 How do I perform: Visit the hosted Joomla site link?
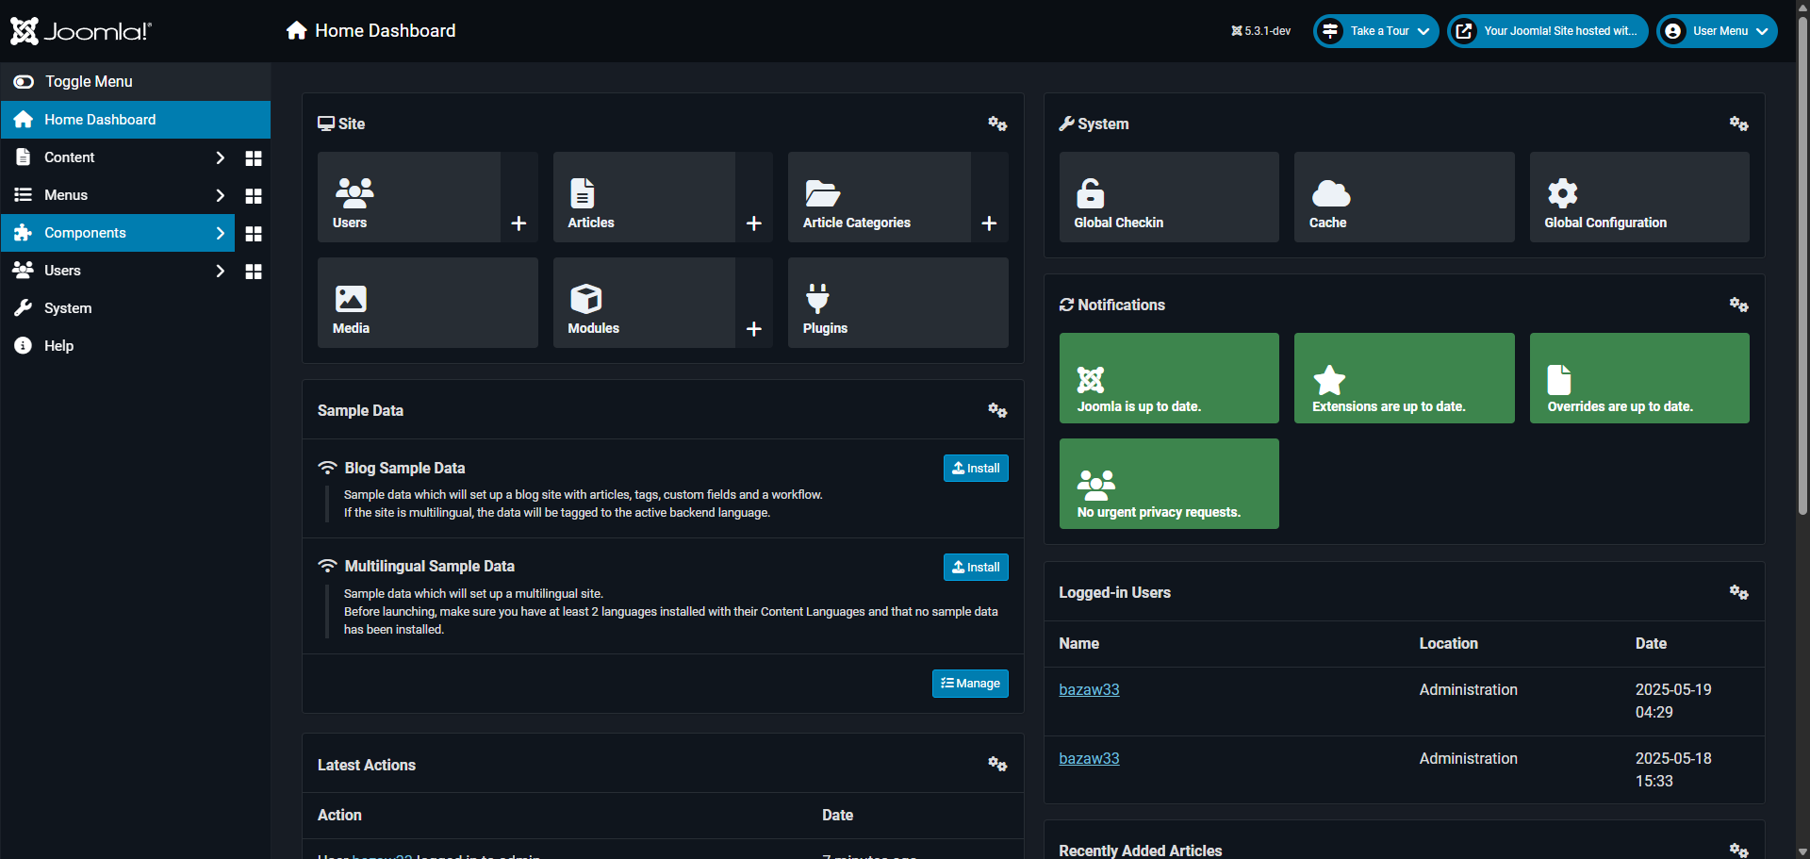coord(1547,31)
